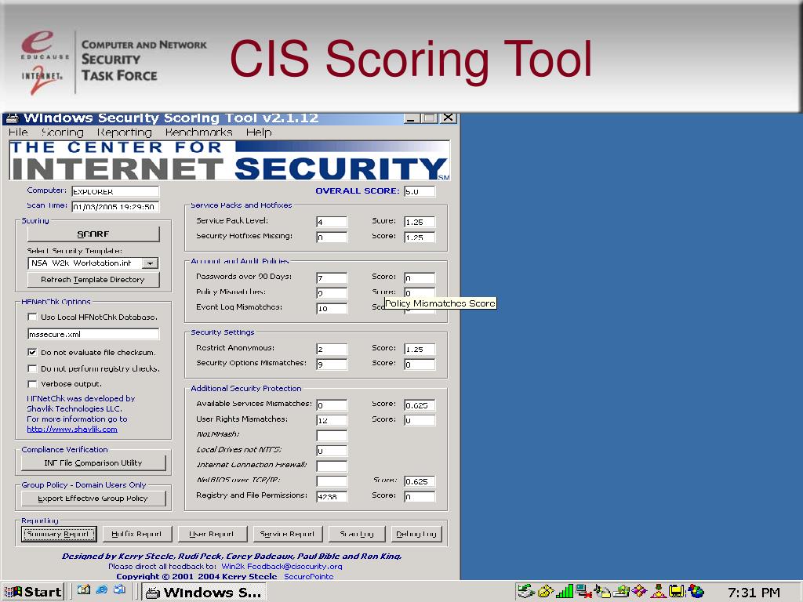This screenshot has height=602, width=803.
Task: Open the Summary Report
Action: pos(58,534)
